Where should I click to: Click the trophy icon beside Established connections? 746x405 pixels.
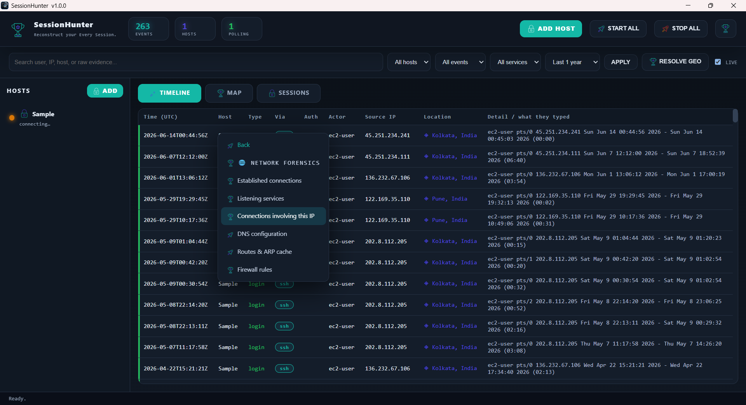click(x=230, y=181)
